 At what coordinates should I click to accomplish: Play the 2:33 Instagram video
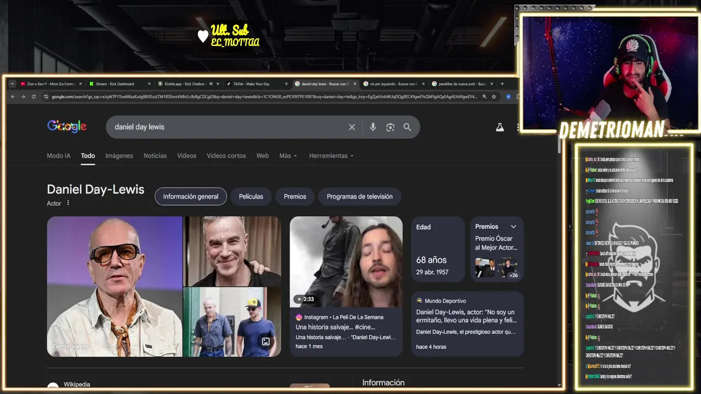346,262
